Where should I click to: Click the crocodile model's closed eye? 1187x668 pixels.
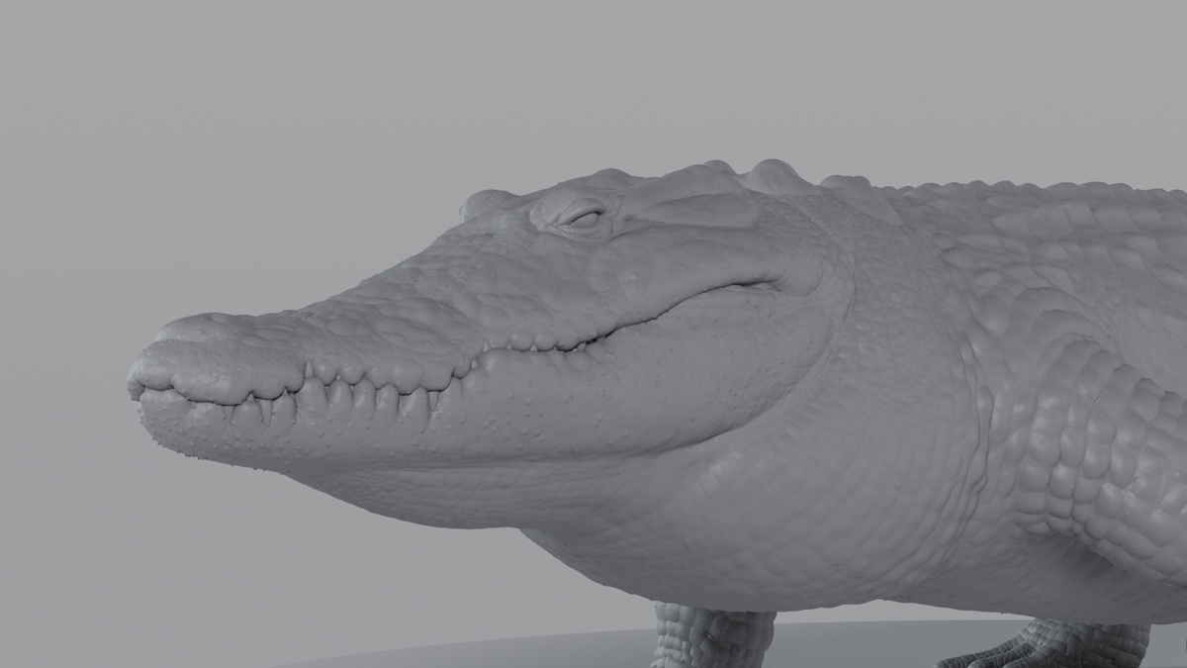click(x=585, y=219)
